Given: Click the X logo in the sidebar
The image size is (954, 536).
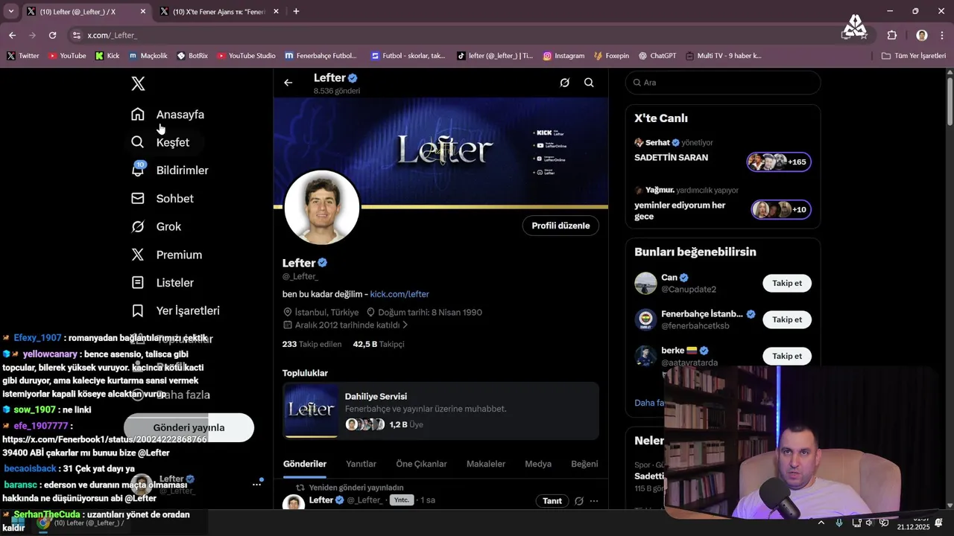Looking at the screenshot, I should click(x=138, y=83).
